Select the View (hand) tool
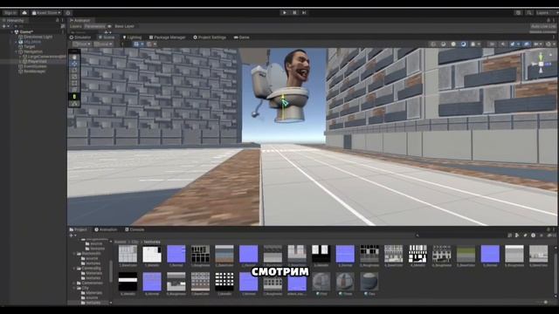 coord(74,57)
